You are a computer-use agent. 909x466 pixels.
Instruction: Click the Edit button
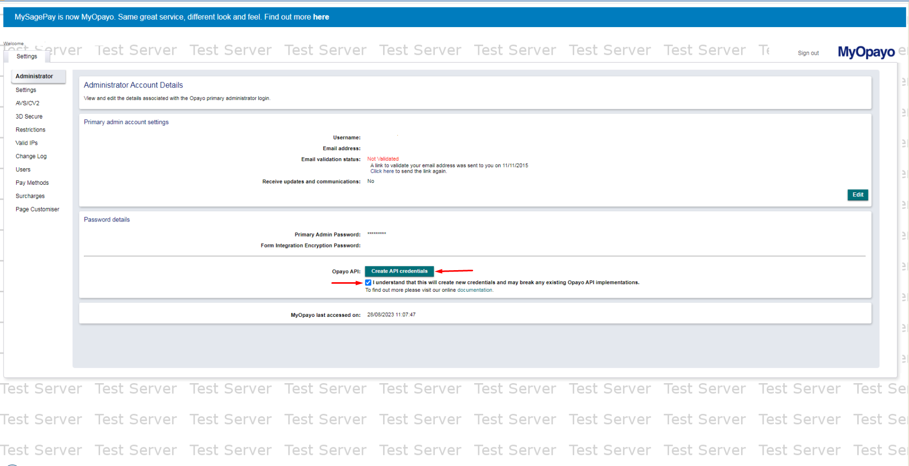tap(858, 195)
